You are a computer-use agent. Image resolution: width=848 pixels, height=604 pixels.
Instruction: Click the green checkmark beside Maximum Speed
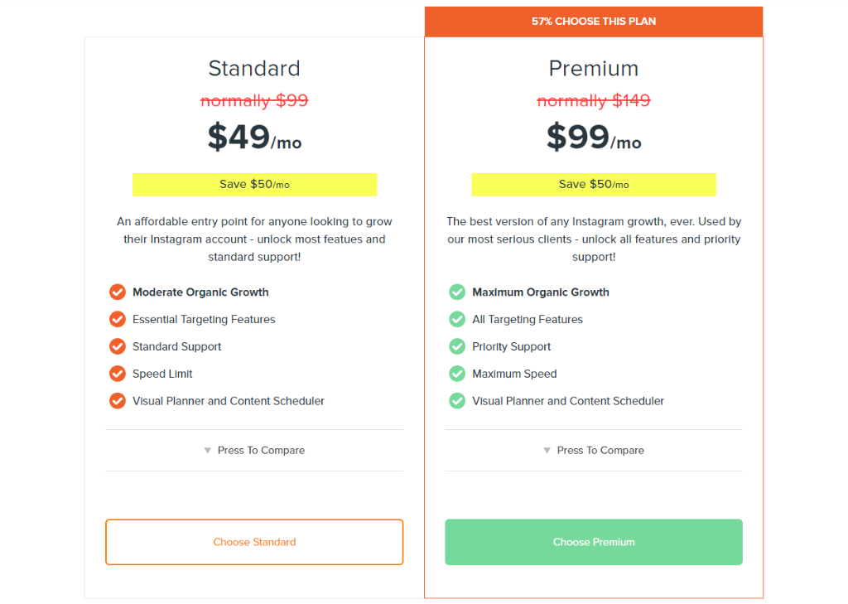457,374
